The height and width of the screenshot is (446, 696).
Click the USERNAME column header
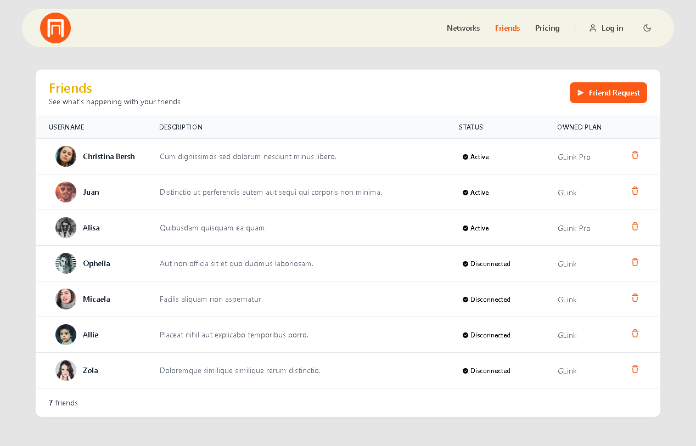pyautogui.click(x=66, y=127)
